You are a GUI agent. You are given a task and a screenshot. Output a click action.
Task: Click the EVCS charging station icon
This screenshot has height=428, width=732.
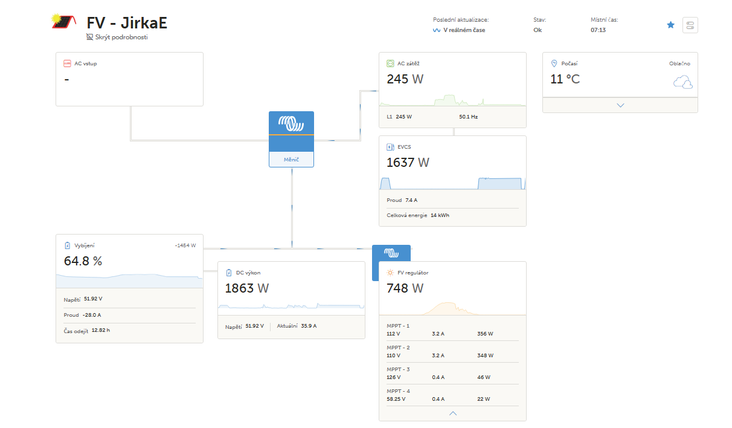tap(390, 146)
